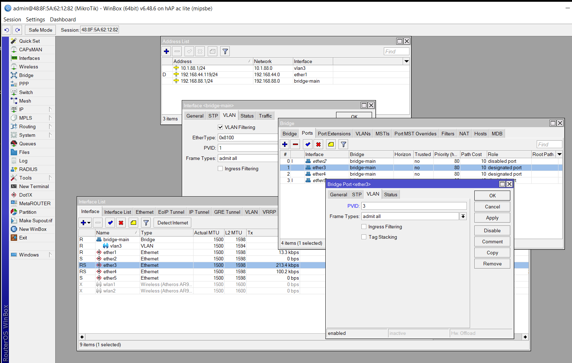Click the left scroll arrow in Interface List
The width and height of the screenshot is (572, 363).
tap(82, 337)
